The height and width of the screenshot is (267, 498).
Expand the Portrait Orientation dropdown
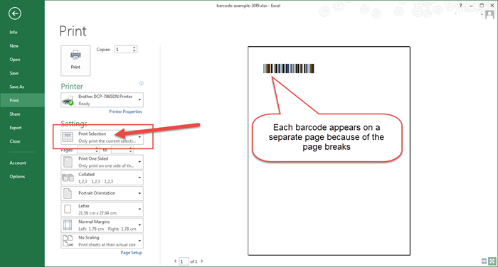[x=139, y=193]
